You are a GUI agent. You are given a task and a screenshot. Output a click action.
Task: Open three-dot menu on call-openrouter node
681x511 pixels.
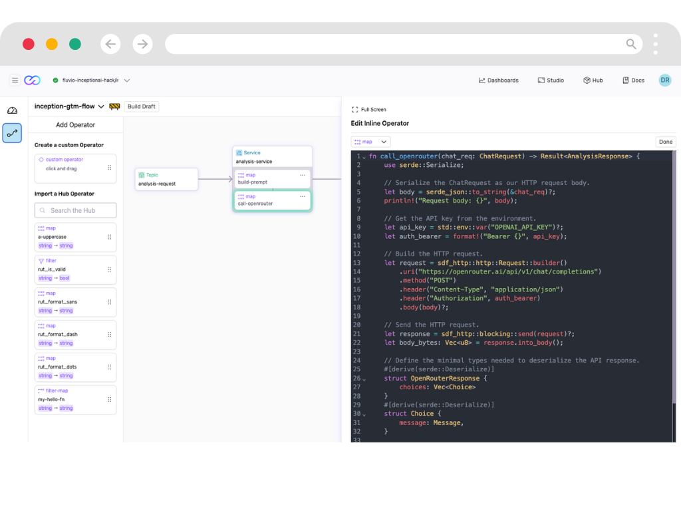tap(303, 196)
